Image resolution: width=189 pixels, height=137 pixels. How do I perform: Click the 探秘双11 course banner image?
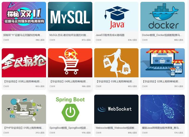point(24,16)
